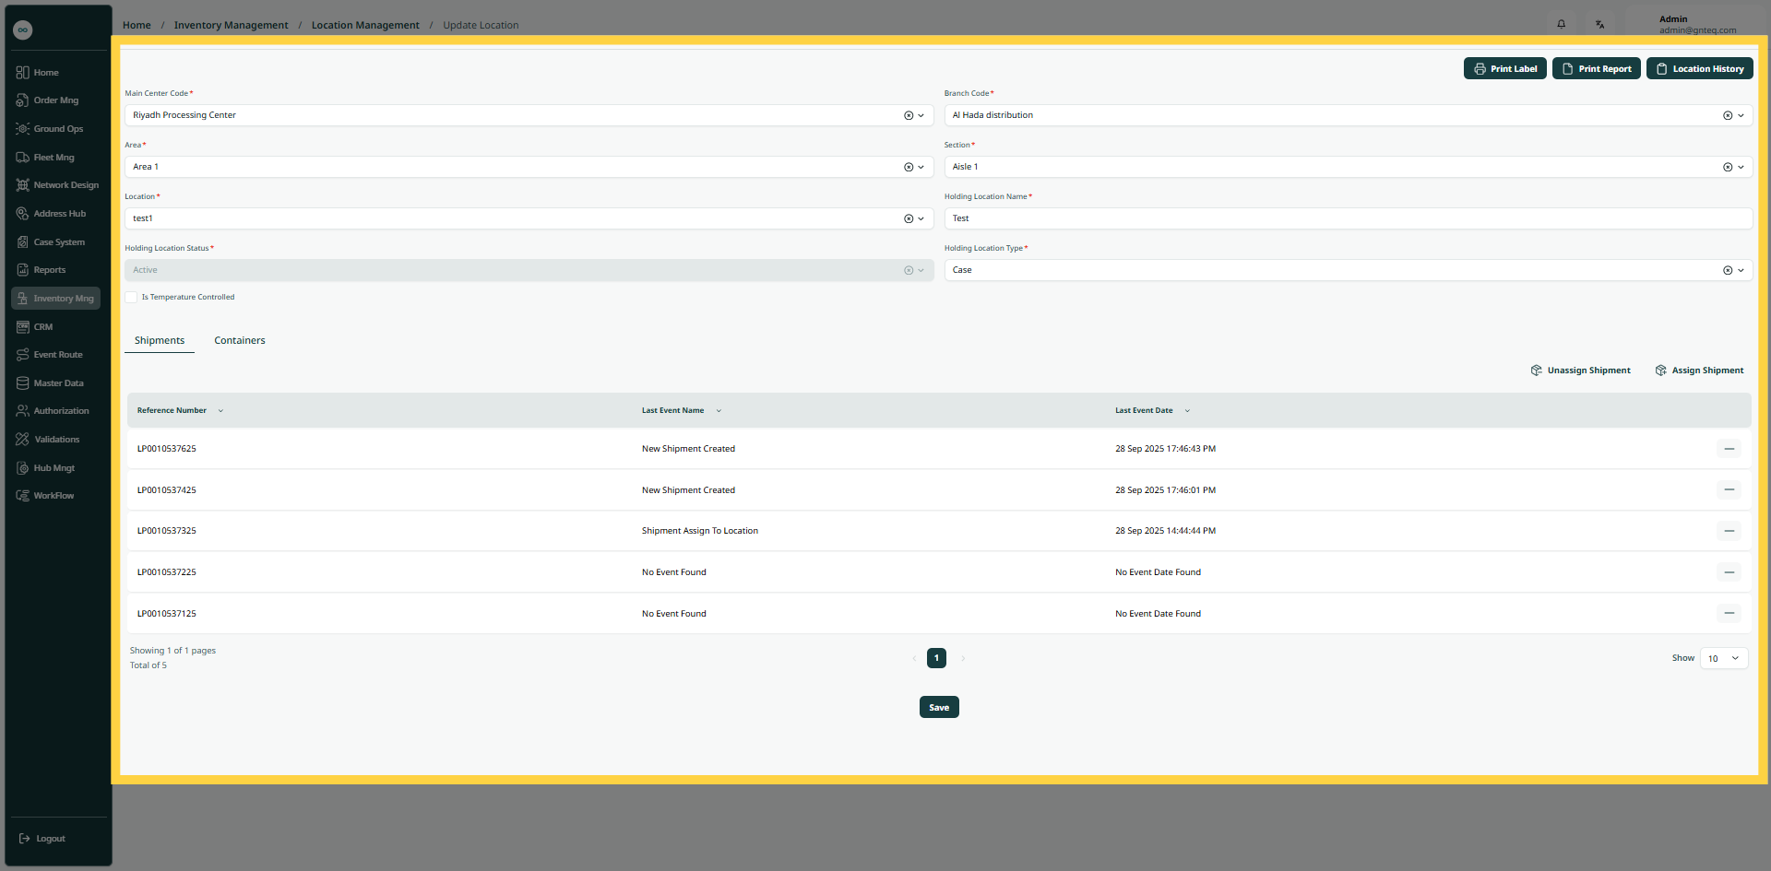Viewport: 1771px width, 871px height.
Task: Click the Print Label button
Action: click(x=1504, y=69)
